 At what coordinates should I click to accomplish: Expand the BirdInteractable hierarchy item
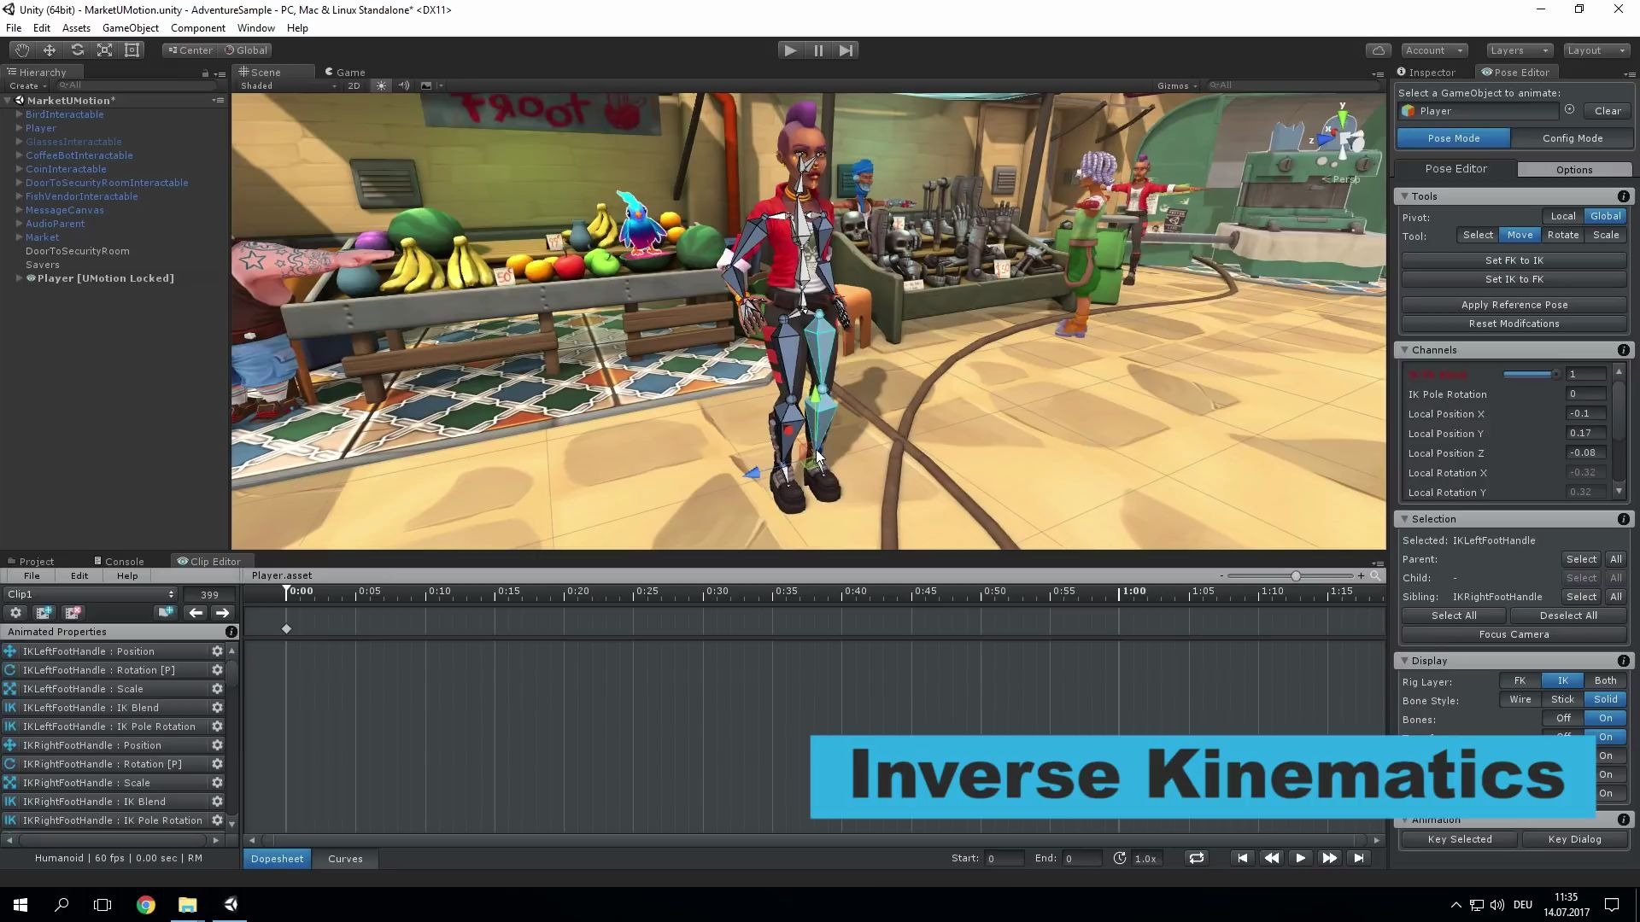click(19, 114)
